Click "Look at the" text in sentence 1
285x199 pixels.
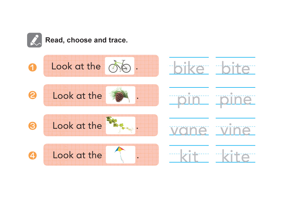76,66
